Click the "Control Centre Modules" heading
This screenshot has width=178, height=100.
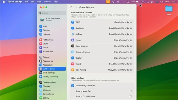82,12
